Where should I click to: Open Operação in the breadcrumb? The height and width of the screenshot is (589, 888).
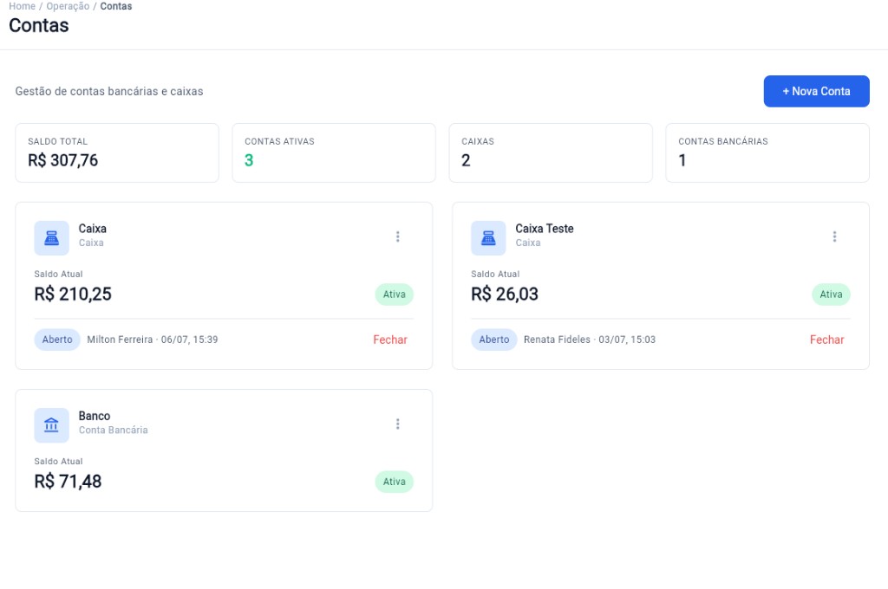coord(68,6)
